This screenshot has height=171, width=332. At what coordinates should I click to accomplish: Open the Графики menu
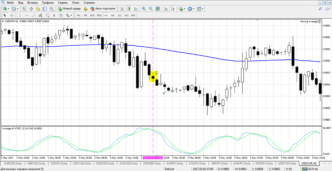click(48, 3)
